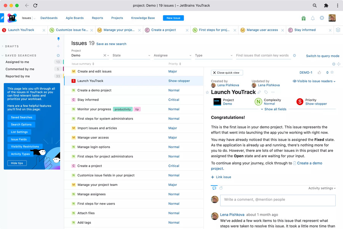
Task: Select the Import issues and articles issue
Action: [134, 128]
